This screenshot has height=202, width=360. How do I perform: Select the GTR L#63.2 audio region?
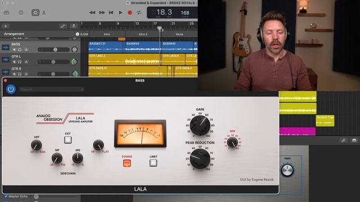coord(125,59)
